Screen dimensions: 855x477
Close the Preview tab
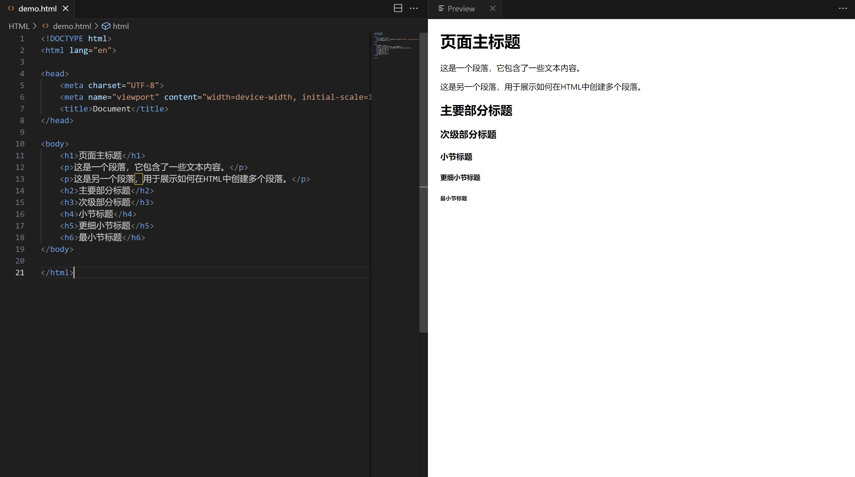click(x=492, y=8)
